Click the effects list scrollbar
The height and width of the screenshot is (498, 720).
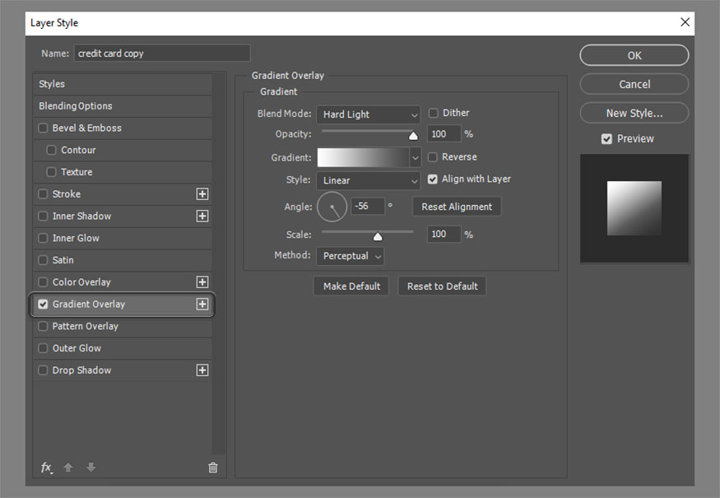point(219,264)
